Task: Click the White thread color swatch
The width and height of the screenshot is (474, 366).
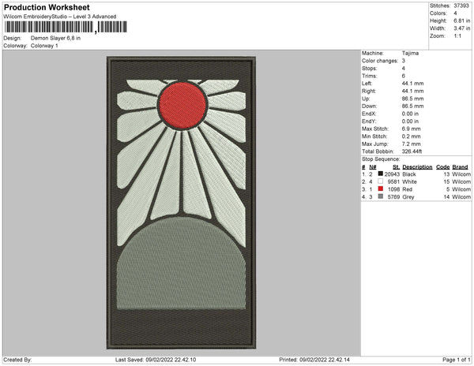Action: tap(380, 181)
